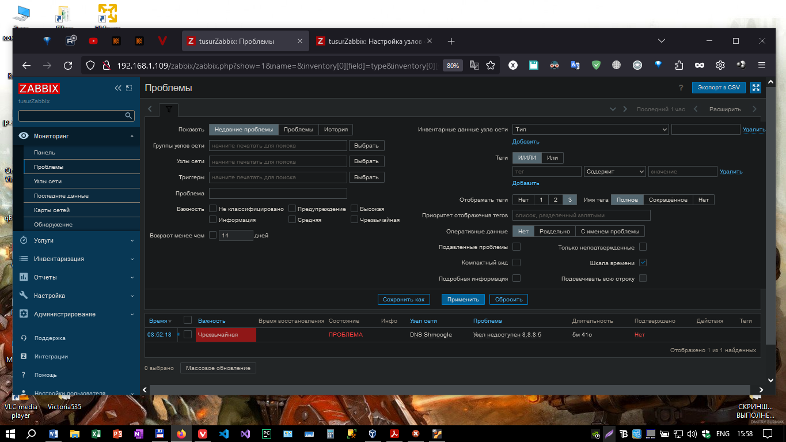The image size is (786, 442).
Task: Open a new browser tab
Action: point(451,41)
